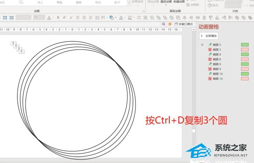Click the align top icon
254x163 pixels.
210,17
